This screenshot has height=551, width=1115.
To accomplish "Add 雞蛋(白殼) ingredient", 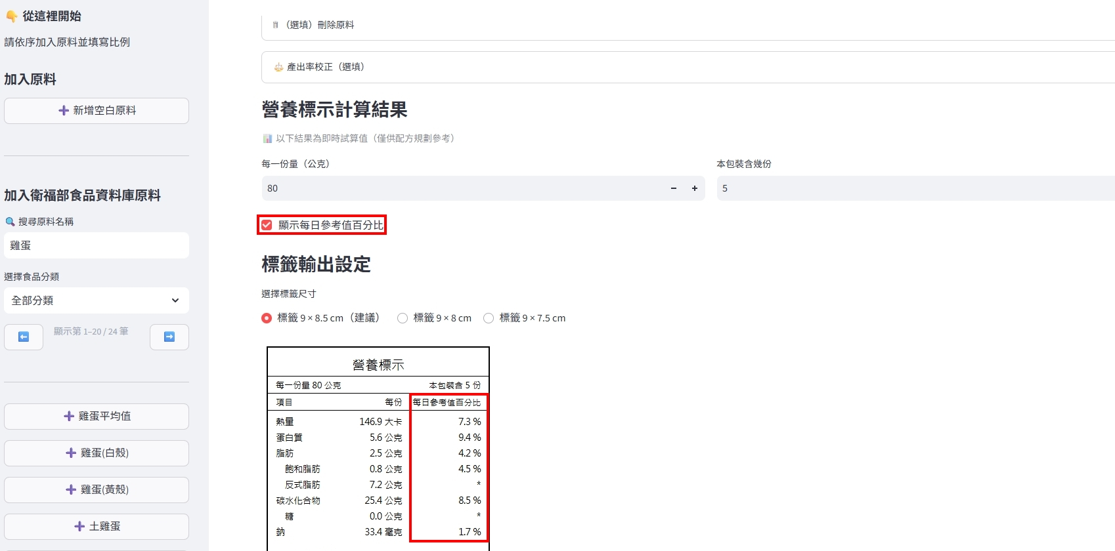I will pyautogui.click(x=97, y=453).
